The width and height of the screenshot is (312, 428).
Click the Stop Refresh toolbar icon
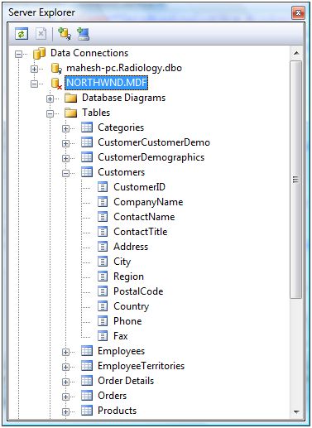click(x=41, y=34)
